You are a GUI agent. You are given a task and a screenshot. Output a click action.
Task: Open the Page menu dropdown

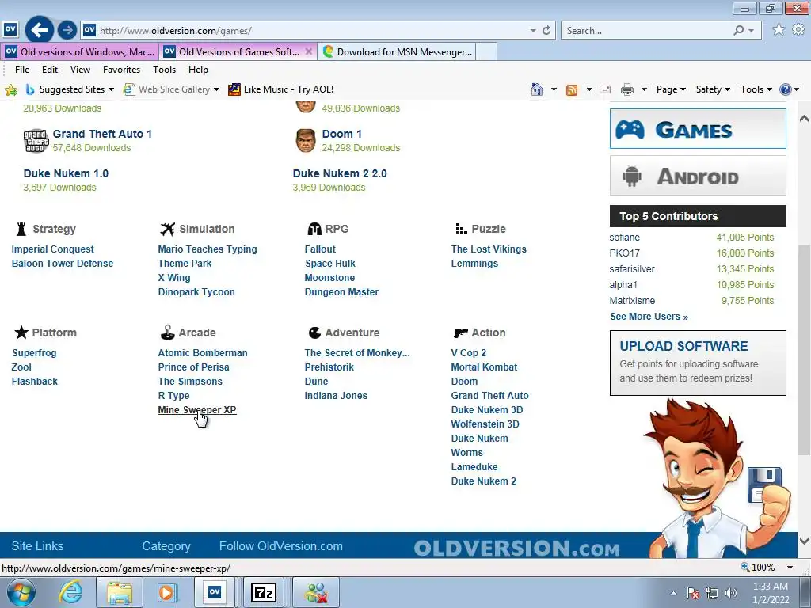pos(671,89)
